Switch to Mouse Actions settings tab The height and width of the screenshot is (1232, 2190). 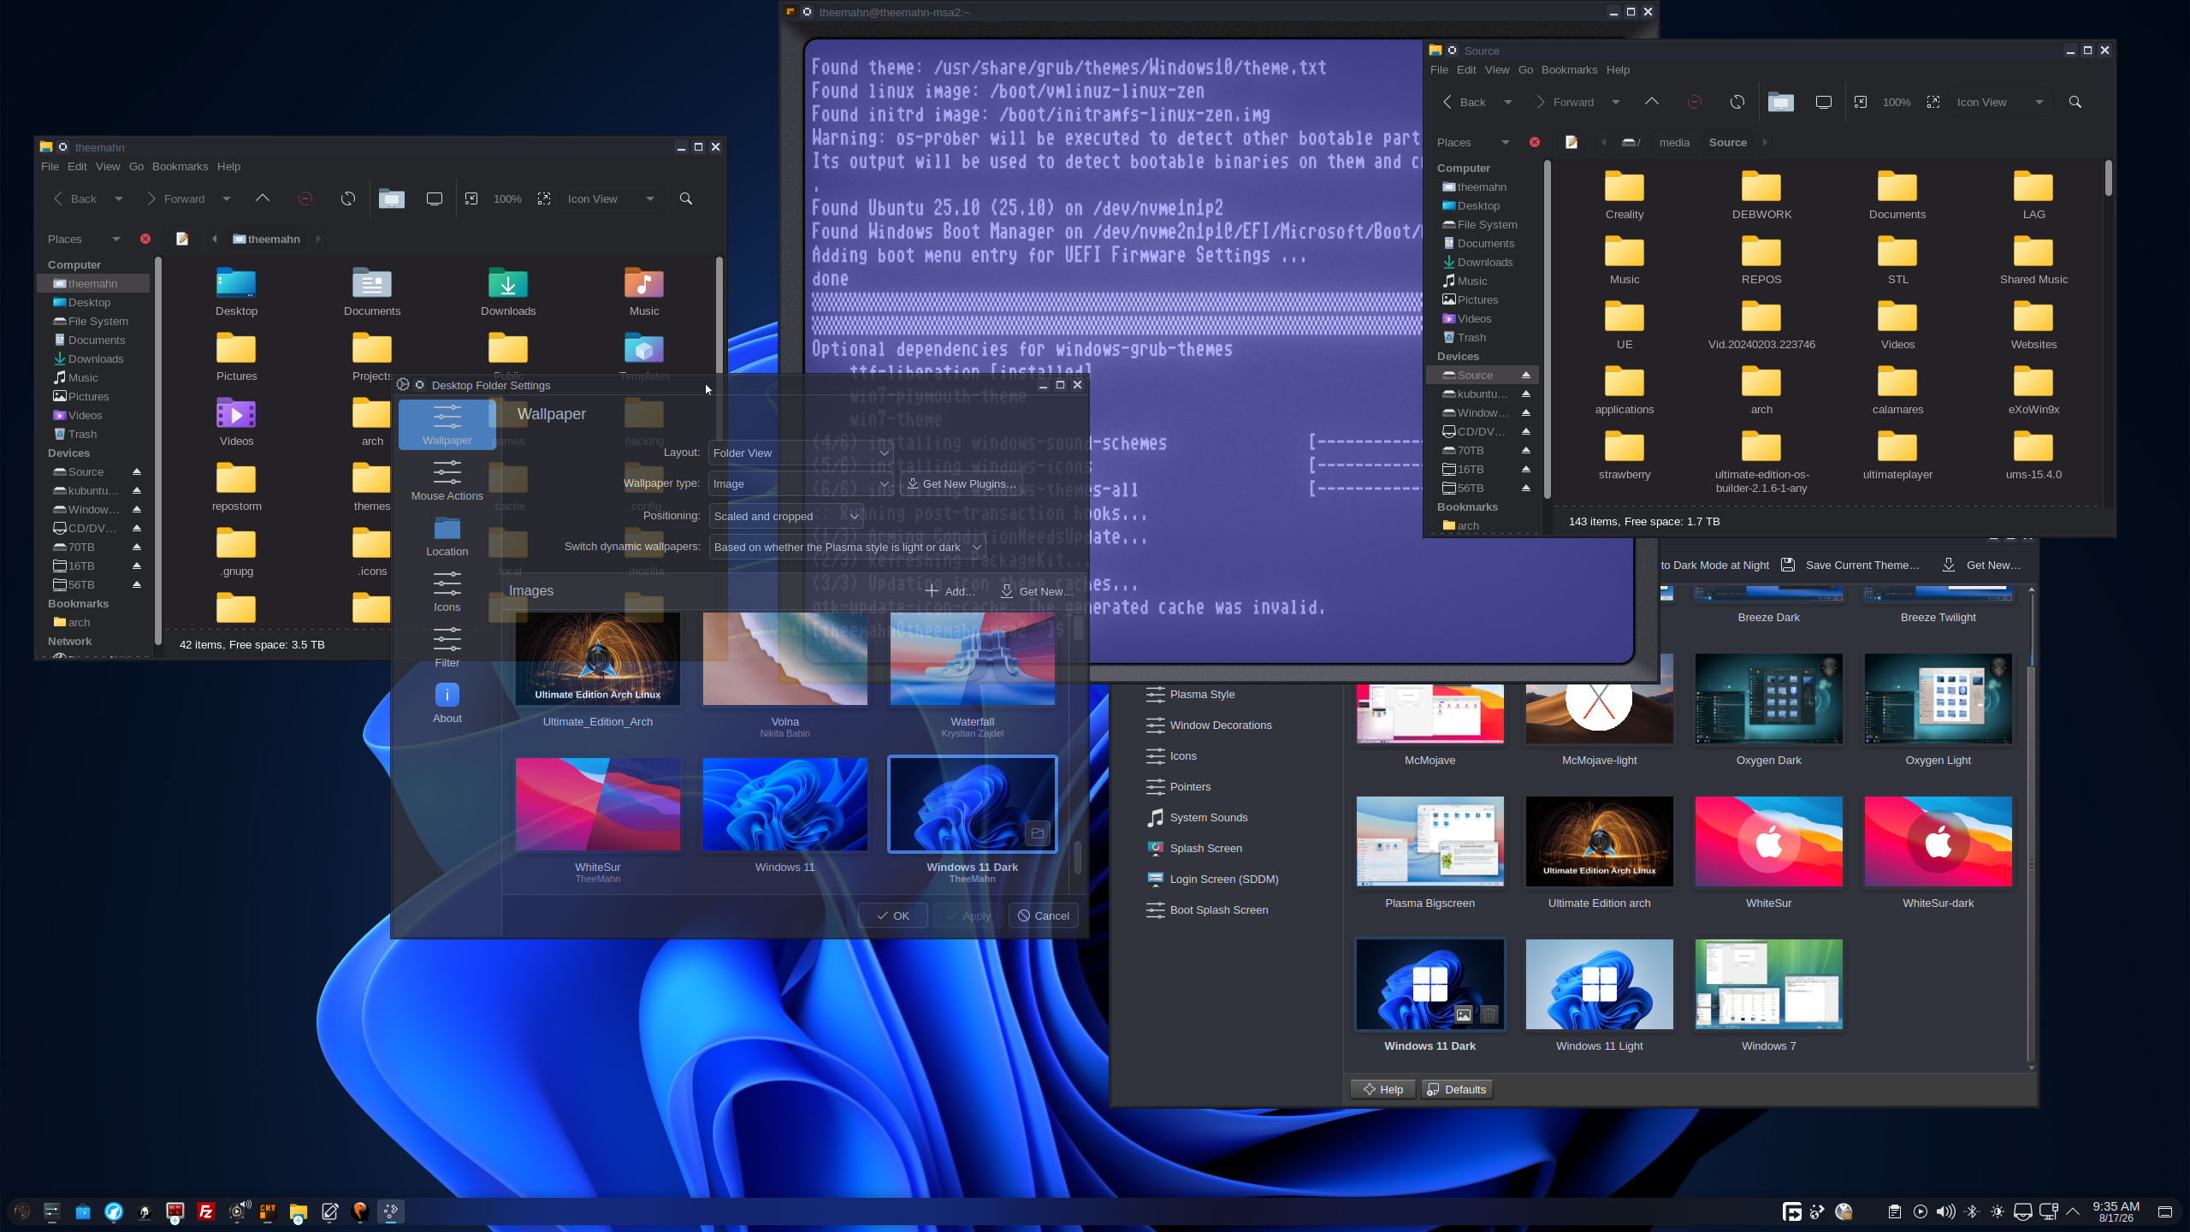pyautogui.click(x=447, y=480)
